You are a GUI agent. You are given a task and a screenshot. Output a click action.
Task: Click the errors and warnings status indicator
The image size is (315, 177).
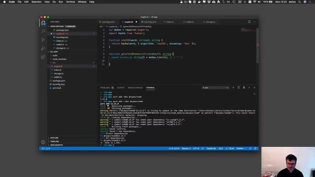(46, 148)
